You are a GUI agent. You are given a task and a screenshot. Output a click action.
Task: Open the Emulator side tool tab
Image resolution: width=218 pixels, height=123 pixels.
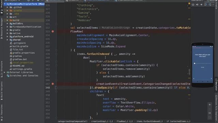tap(216, 84)
